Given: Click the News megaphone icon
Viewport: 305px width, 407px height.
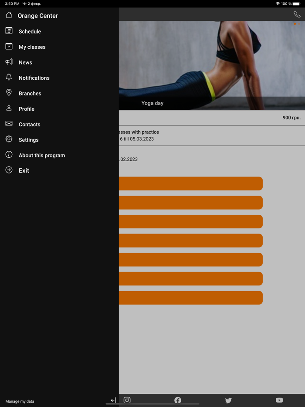Looking at the screenshot, I should click(x=9, y=62).
